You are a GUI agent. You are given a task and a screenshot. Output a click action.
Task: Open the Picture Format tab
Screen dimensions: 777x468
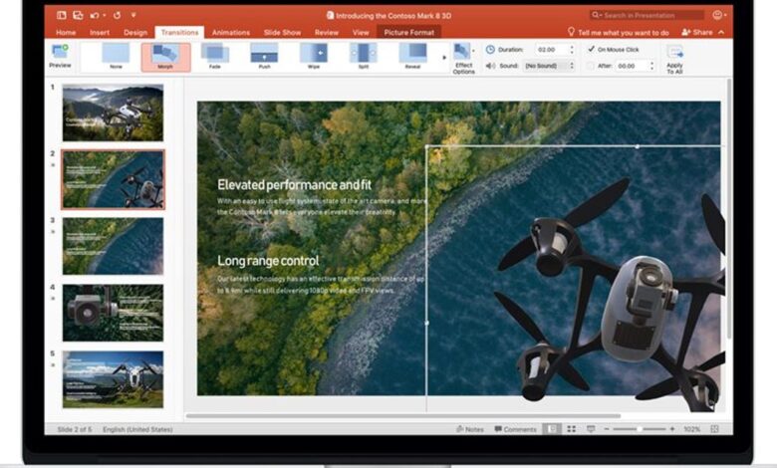tap(408, 32)
